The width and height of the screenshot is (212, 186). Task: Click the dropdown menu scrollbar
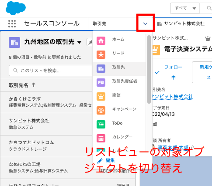click(149, 69)
